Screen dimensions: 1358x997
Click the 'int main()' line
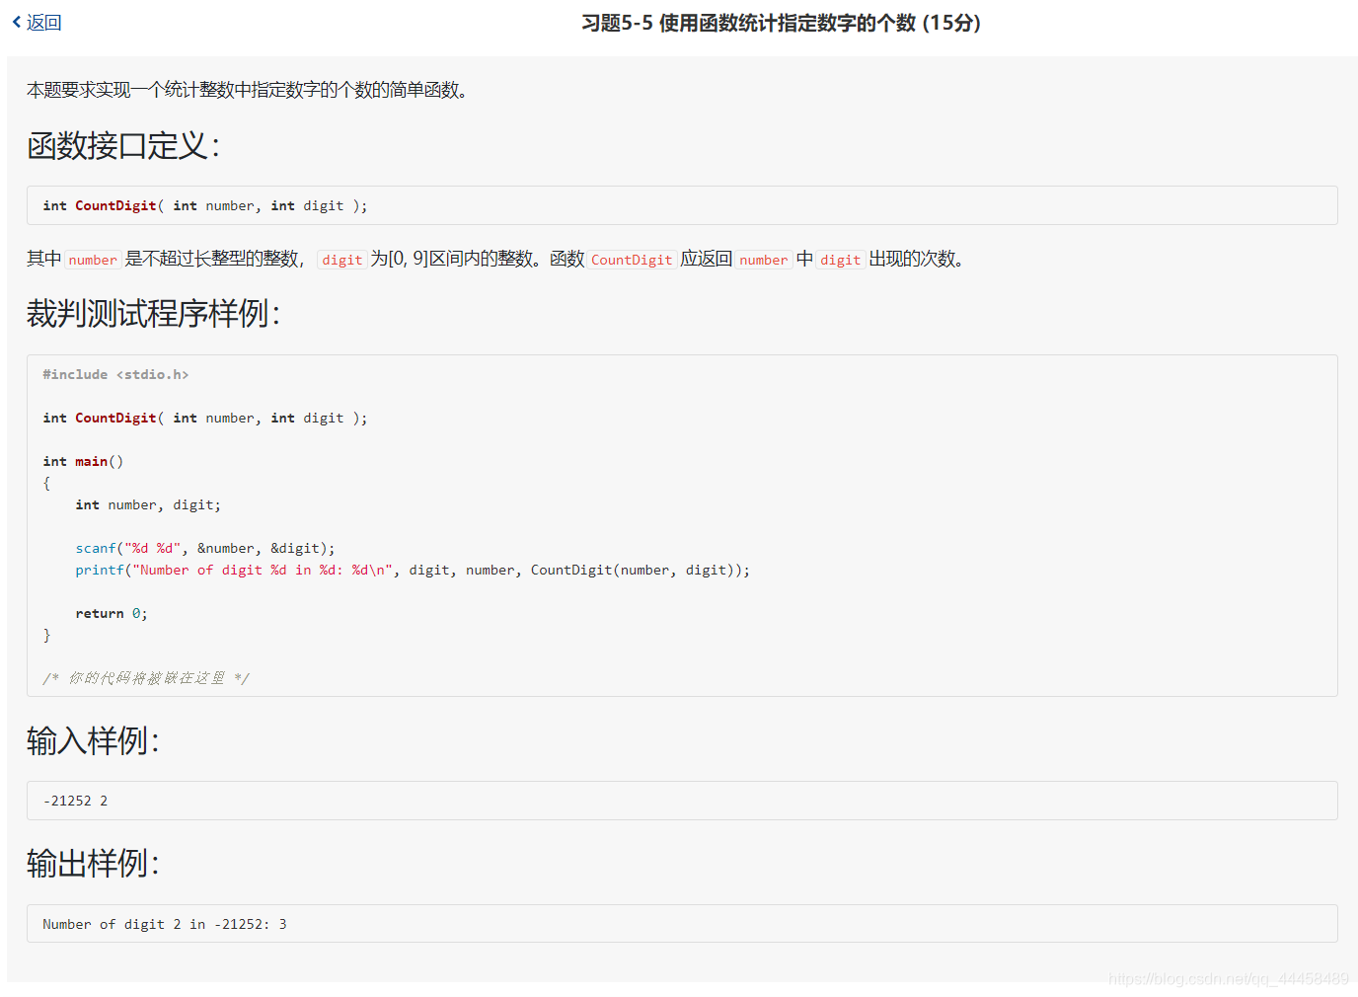pyautogui.click(x=83, y=461)
